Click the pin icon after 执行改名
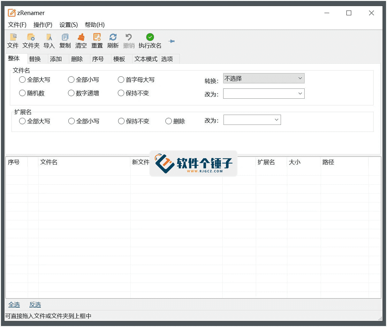387x327 pixels. pyautogui.click(x=171, y=41)
